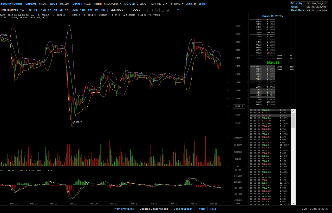Click the trade list scroll up arrow
Image resolution: width=332 pixels, height=213 pixels.
(x=294, y=111)
